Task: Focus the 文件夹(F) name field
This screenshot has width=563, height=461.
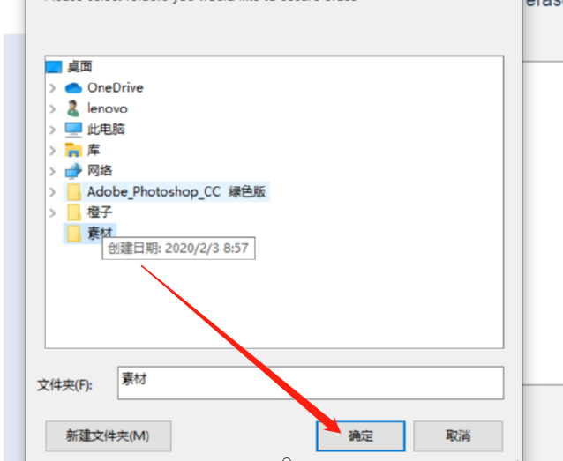Action: click(x=311, y=383)
